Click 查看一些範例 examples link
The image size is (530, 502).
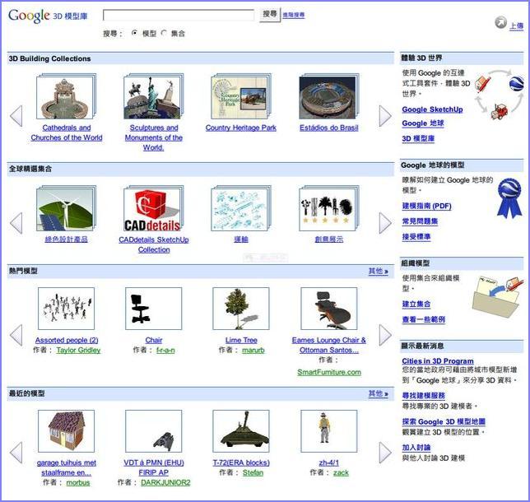[424, 319]
